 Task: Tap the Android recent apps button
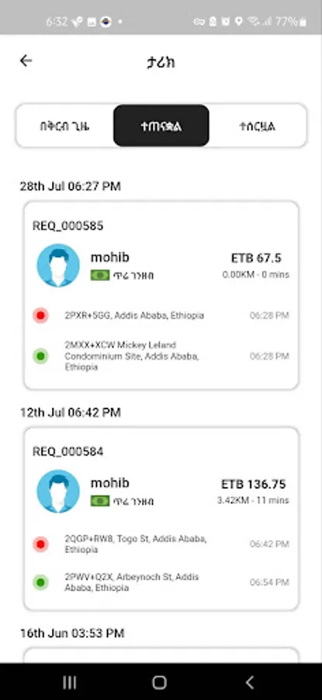pos(70,682)
